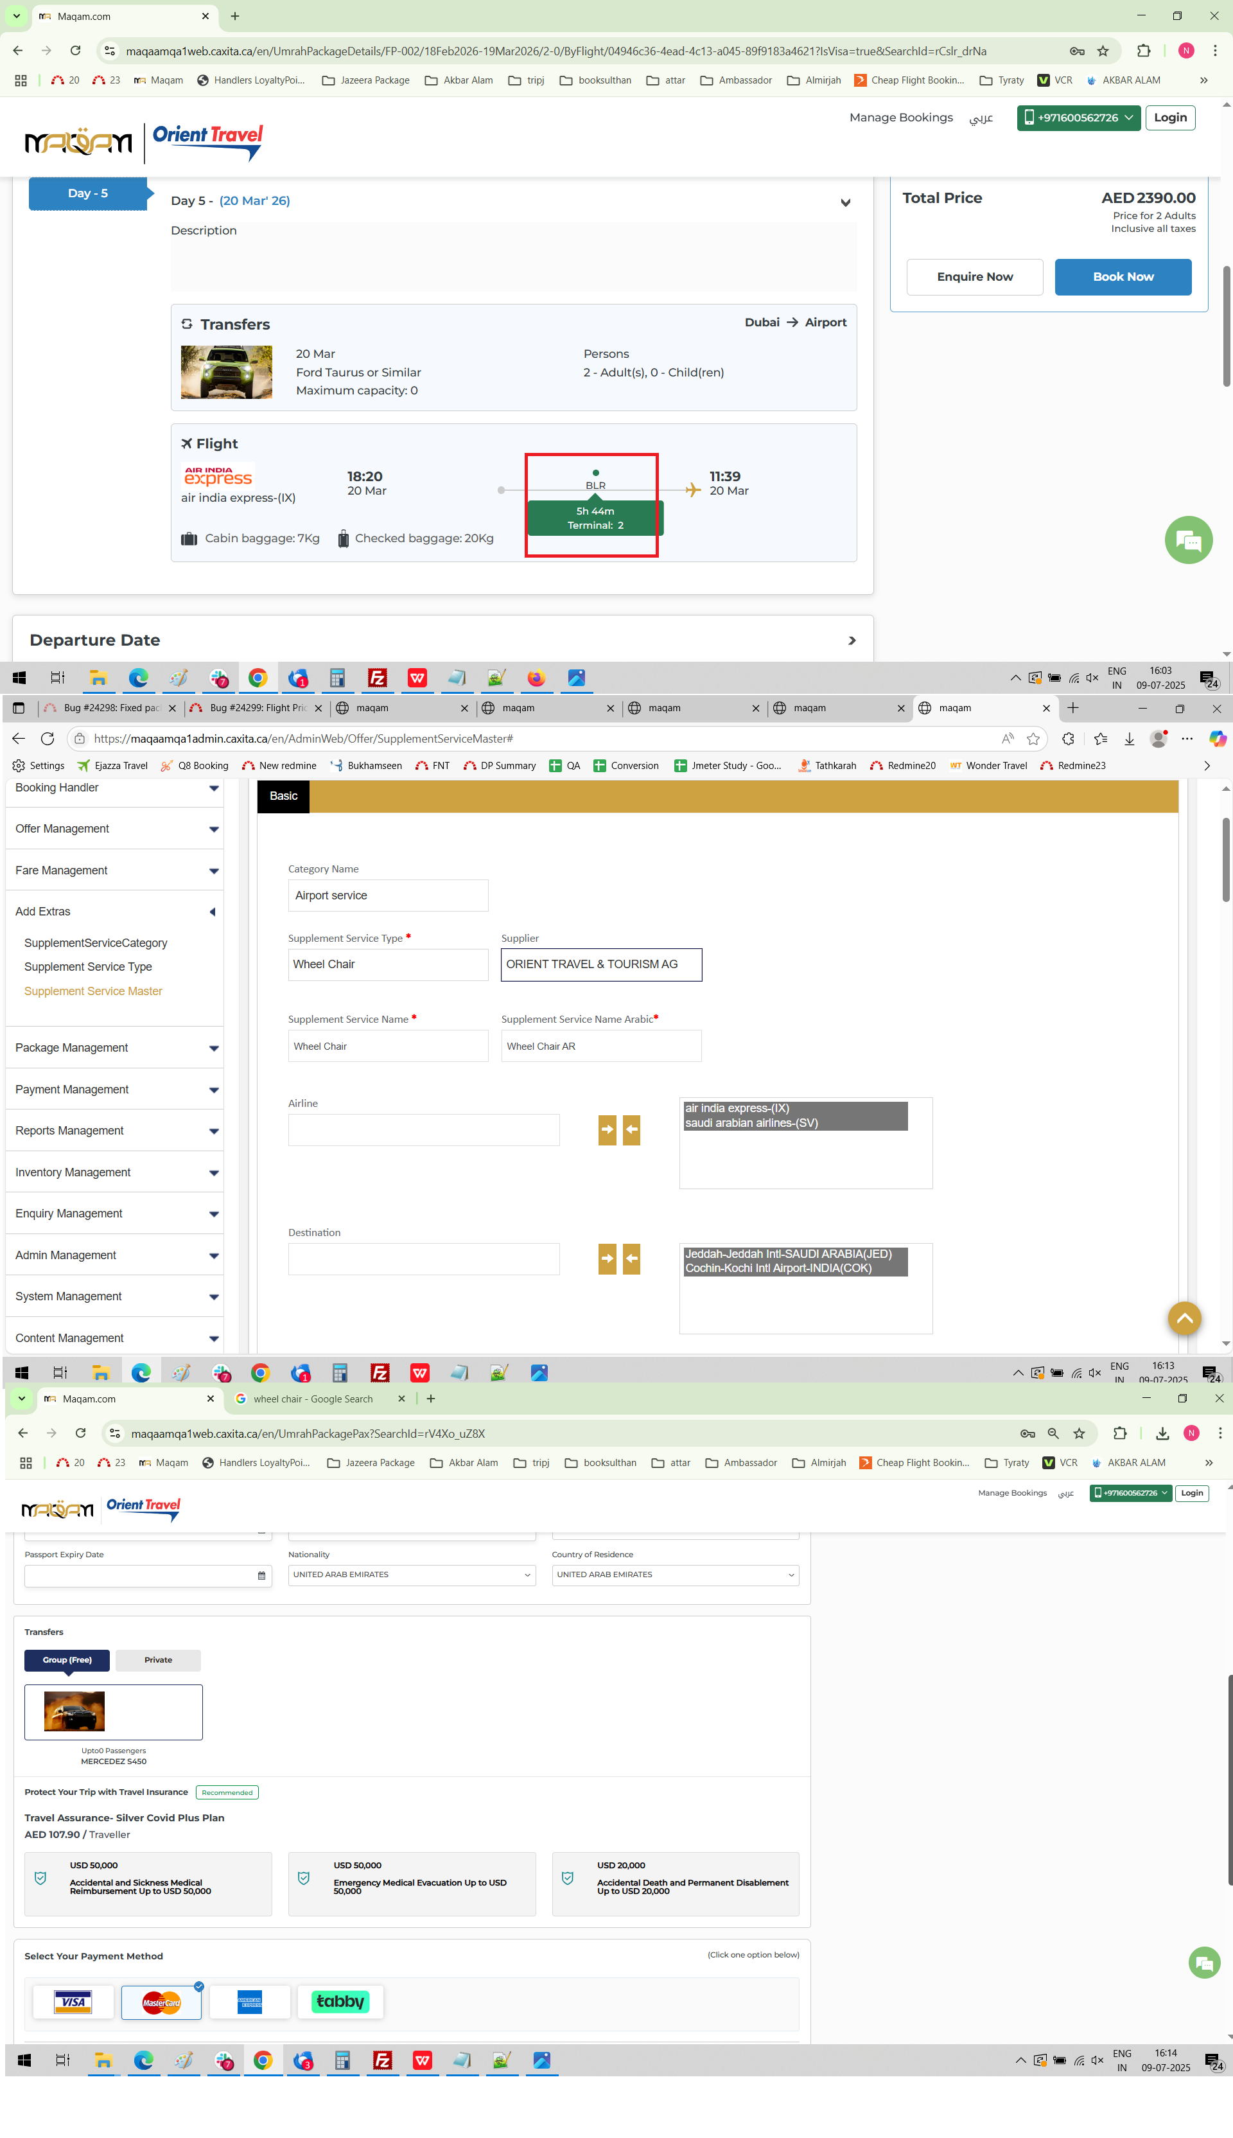The width and height of the screenshot is (1233, 2138).
Task: Select Private transfers option
Action: (x=159, y=1660)
